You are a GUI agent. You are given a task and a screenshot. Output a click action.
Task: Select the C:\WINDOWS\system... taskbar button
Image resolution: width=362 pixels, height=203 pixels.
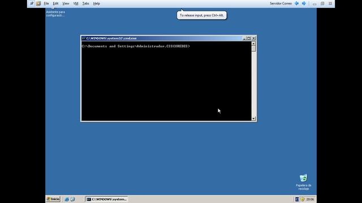coord(107,199)
